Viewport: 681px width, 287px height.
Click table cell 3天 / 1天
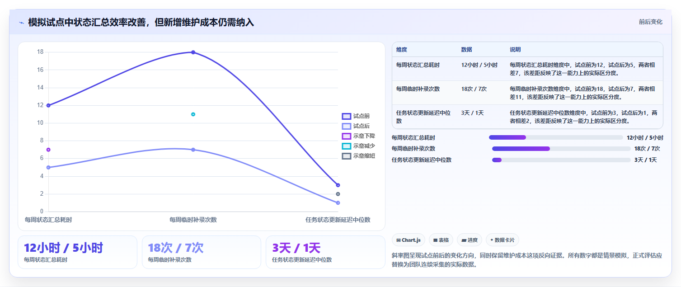coord(472,113)
